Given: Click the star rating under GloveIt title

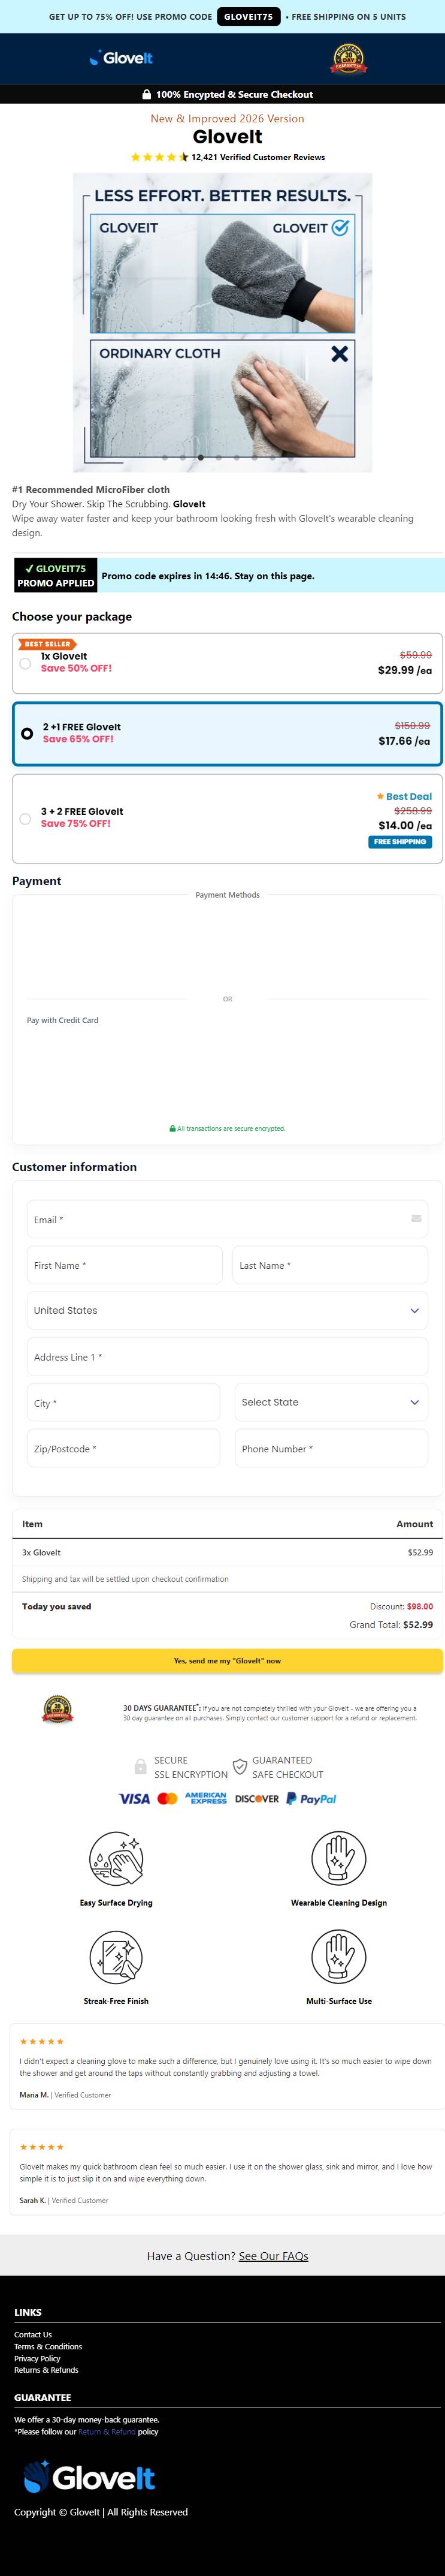Looking at the screenshot, I should tap(159, 157).
